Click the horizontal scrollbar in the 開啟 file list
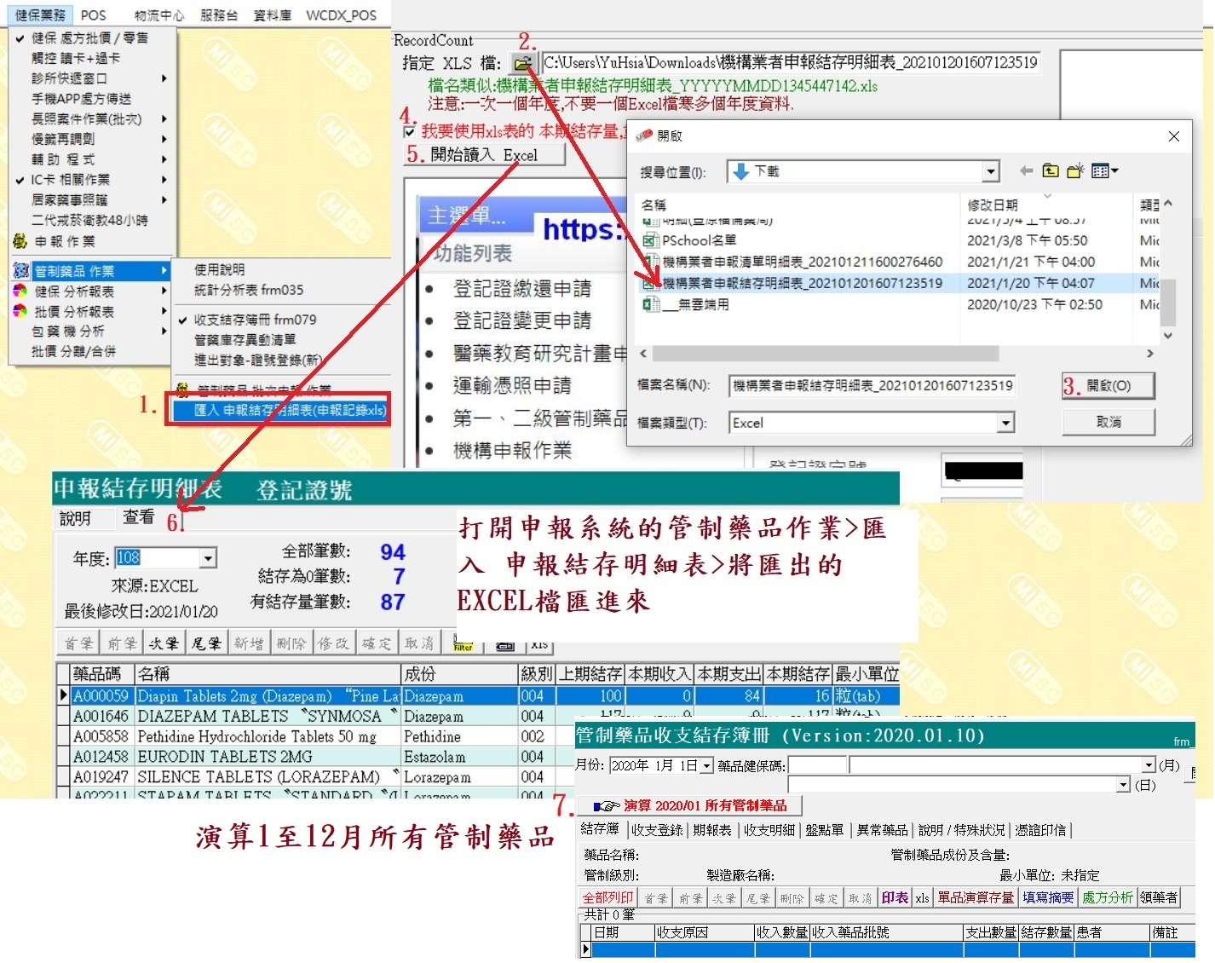The image size is (1215, 963). pos(825,354)
